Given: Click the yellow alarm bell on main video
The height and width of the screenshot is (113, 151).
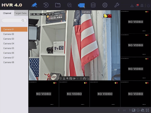Looking at the screenshot, I should [x=105, y=16].
